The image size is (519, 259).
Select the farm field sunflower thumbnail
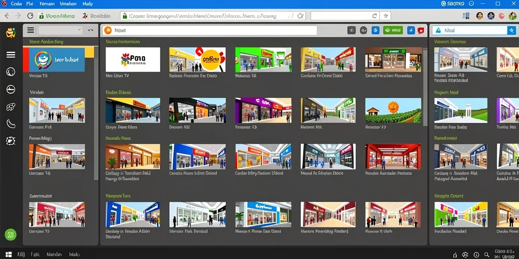tap(393, 110)
